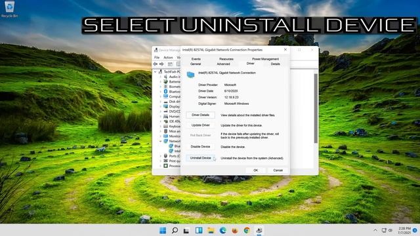Click the Disable Device button

tap(200, 147)
